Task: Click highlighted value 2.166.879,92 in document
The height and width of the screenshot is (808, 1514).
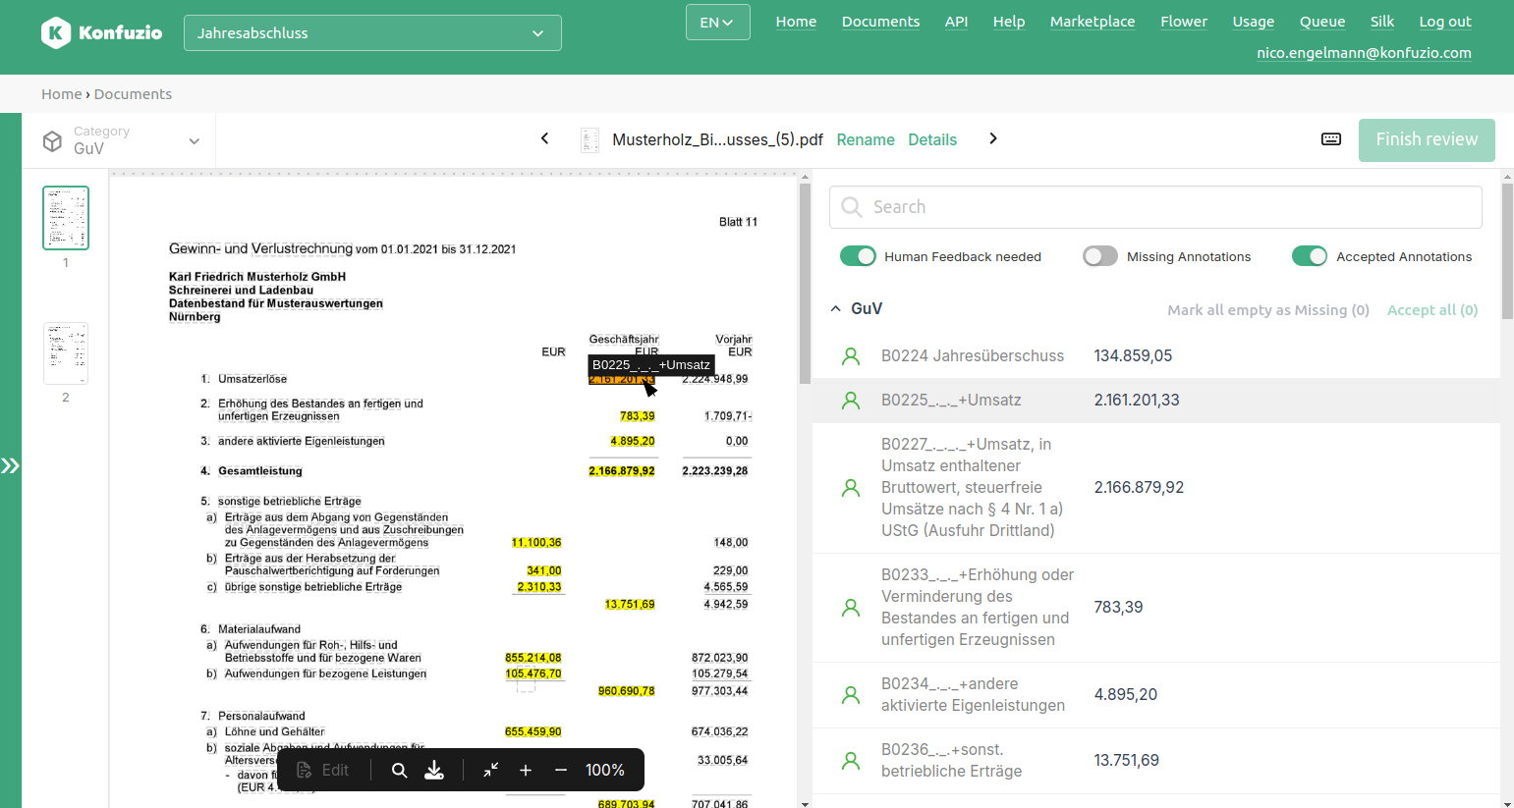Action: (622, 471)
